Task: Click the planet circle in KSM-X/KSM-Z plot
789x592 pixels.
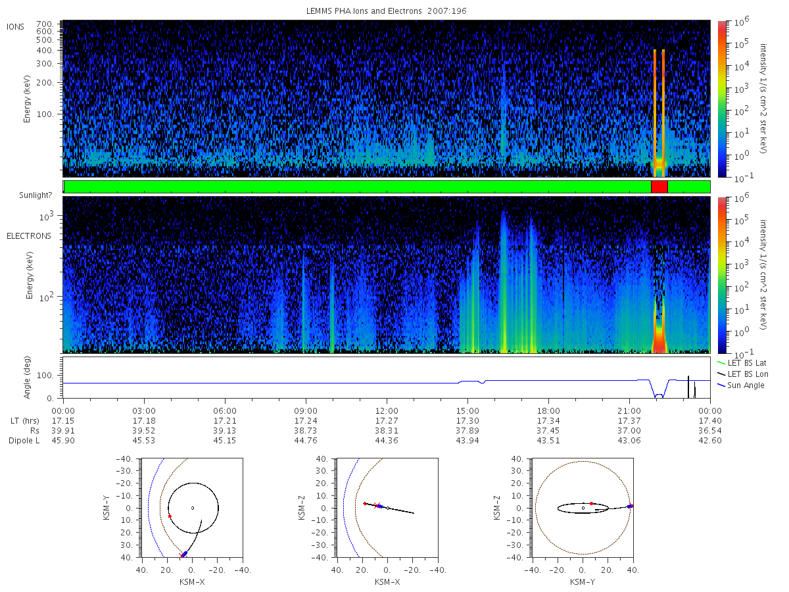Action: [388, 508]
